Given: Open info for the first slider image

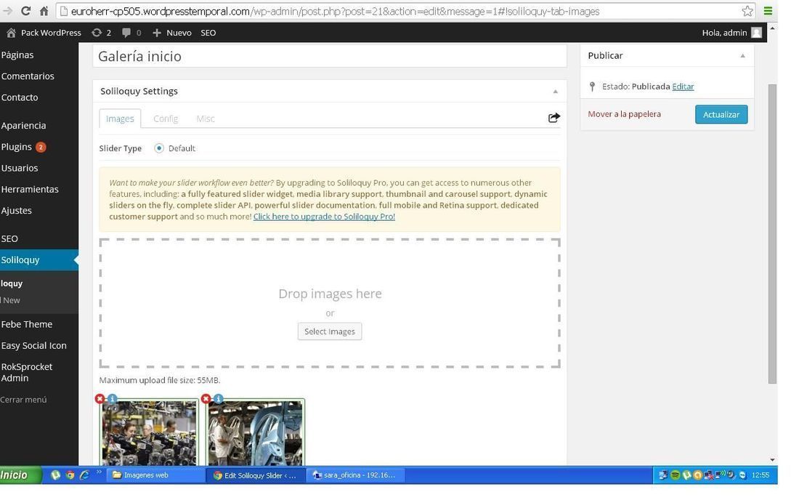Looking at the screenshot, I should pos(112,398).
